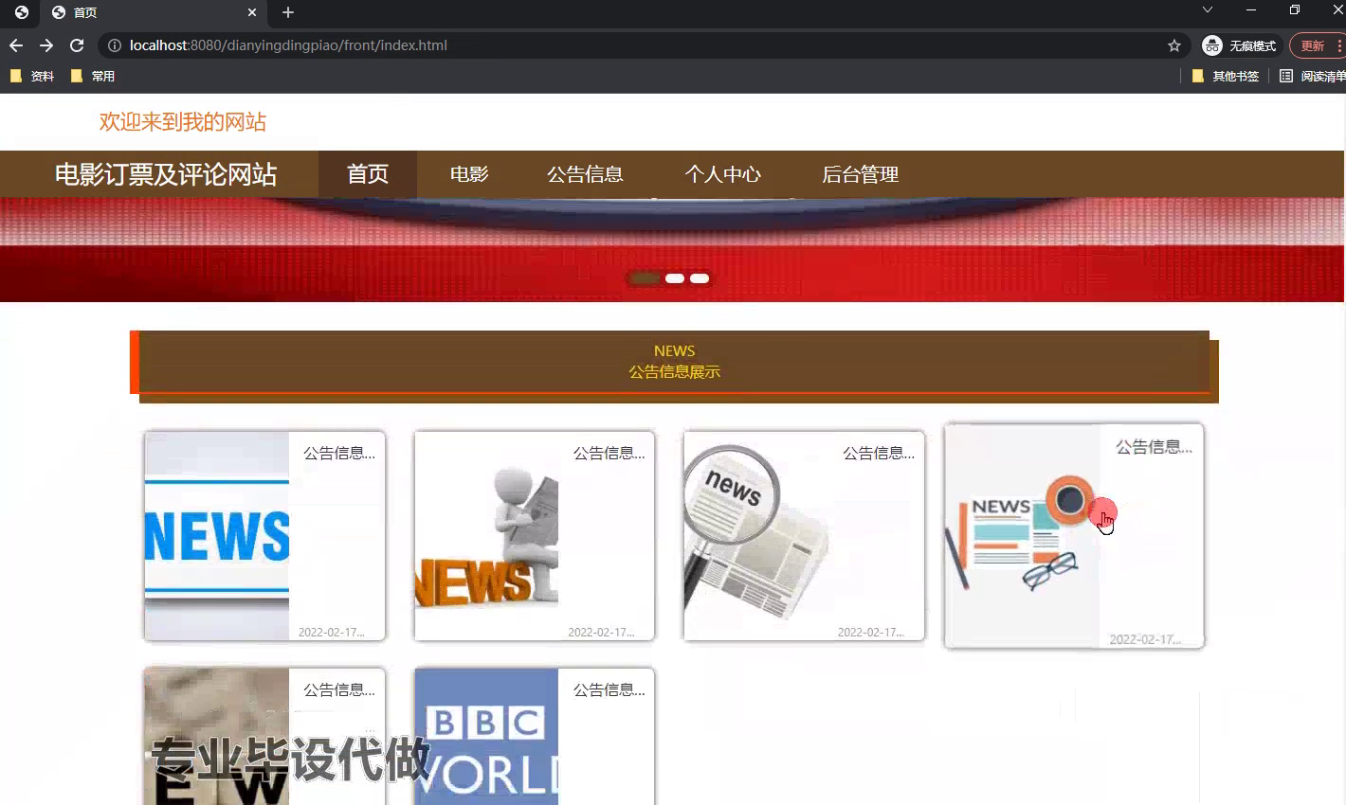Screen dimensions: 1346x805
Task: Close the 首页 browser tab
Action: [x=252, y=12]
